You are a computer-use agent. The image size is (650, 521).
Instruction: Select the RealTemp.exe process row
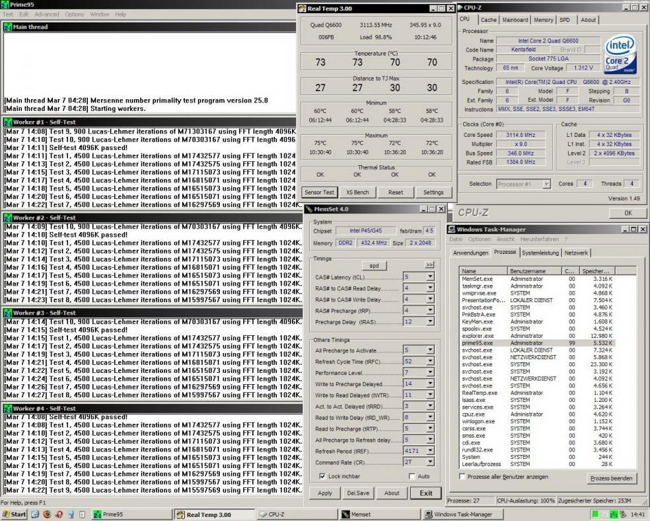tap(537, 393)
